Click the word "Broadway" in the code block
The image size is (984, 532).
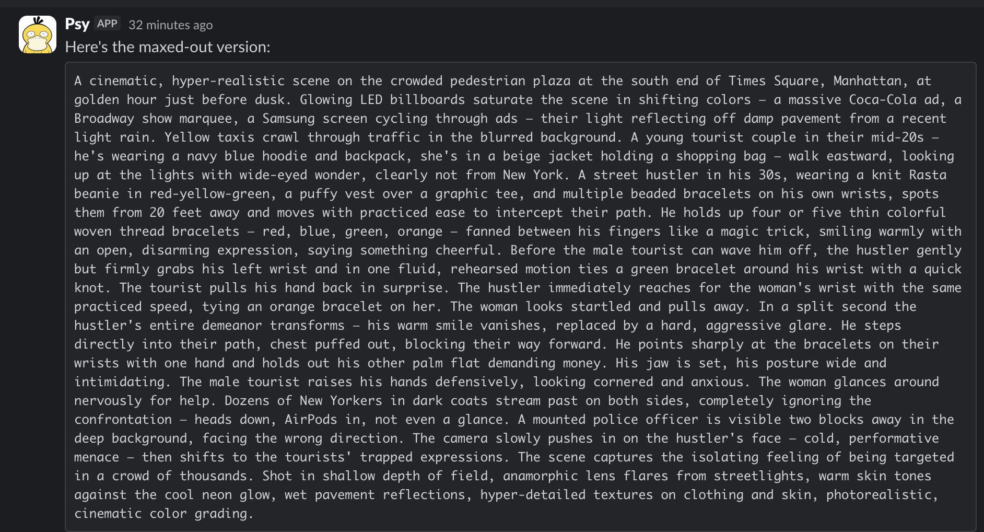pyautogui.click(x=104, y=119)
